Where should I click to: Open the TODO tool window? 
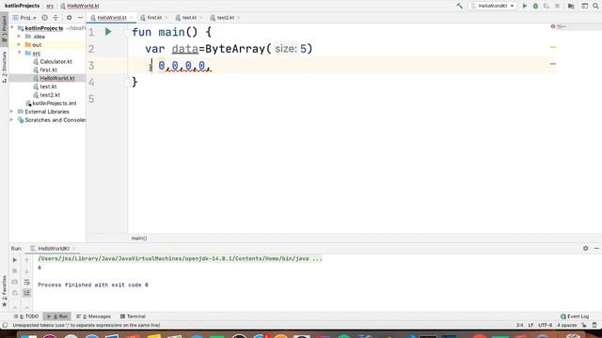pos(26,316)
